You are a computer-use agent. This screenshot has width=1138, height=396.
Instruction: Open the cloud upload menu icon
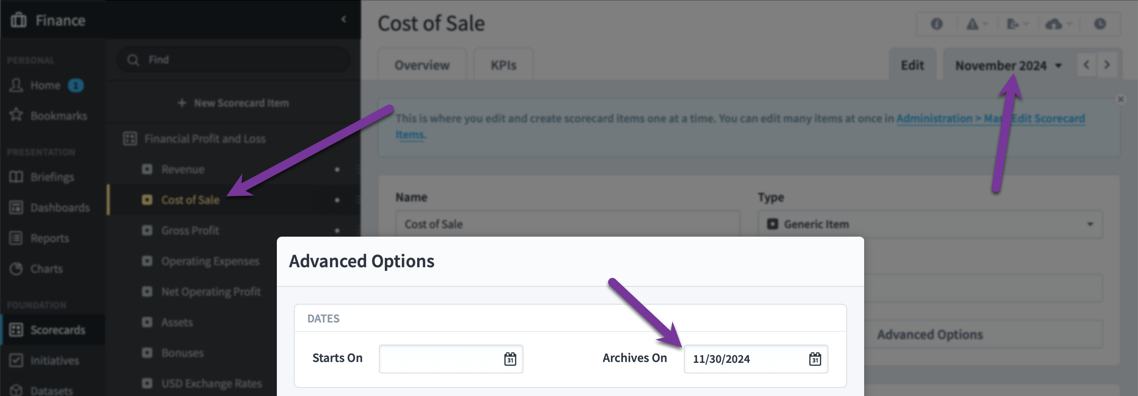1058,24
